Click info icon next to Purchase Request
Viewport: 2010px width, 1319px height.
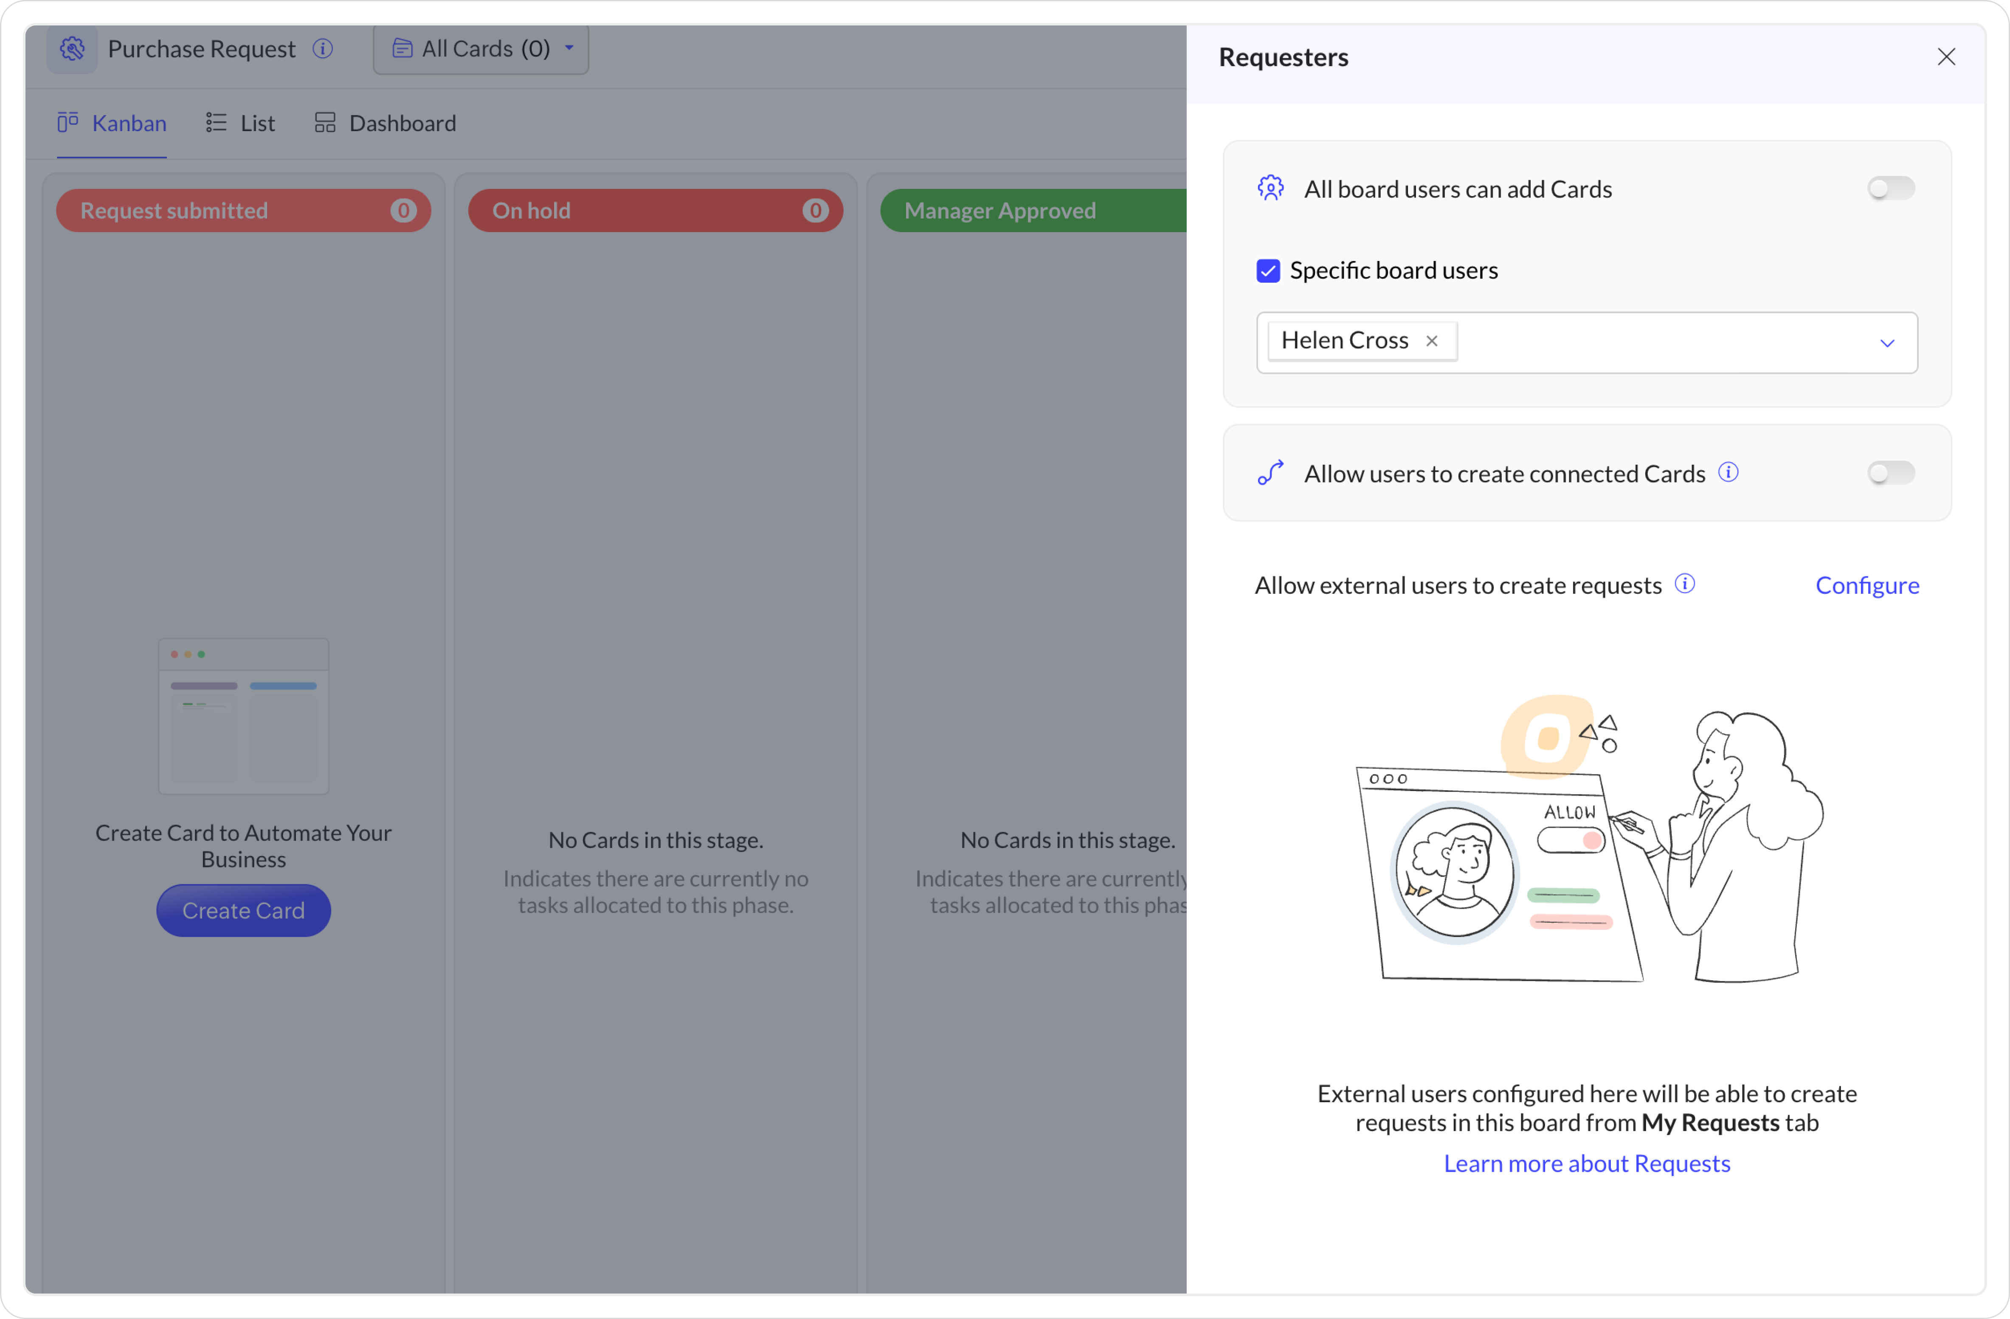(x=323, y=49)
